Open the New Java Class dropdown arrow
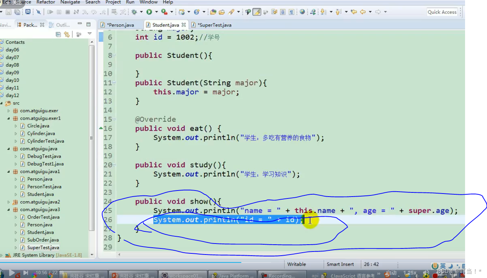 point(203,12)
